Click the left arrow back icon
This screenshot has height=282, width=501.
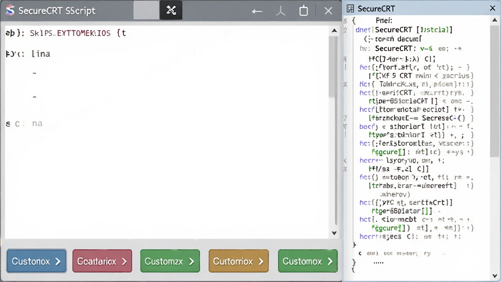(x=256, y=12)
